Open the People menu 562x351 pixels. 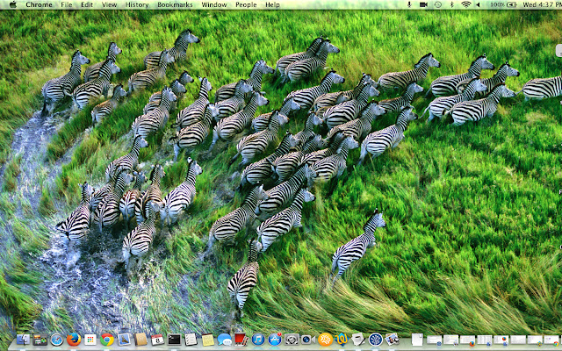[x=246, y=4]
